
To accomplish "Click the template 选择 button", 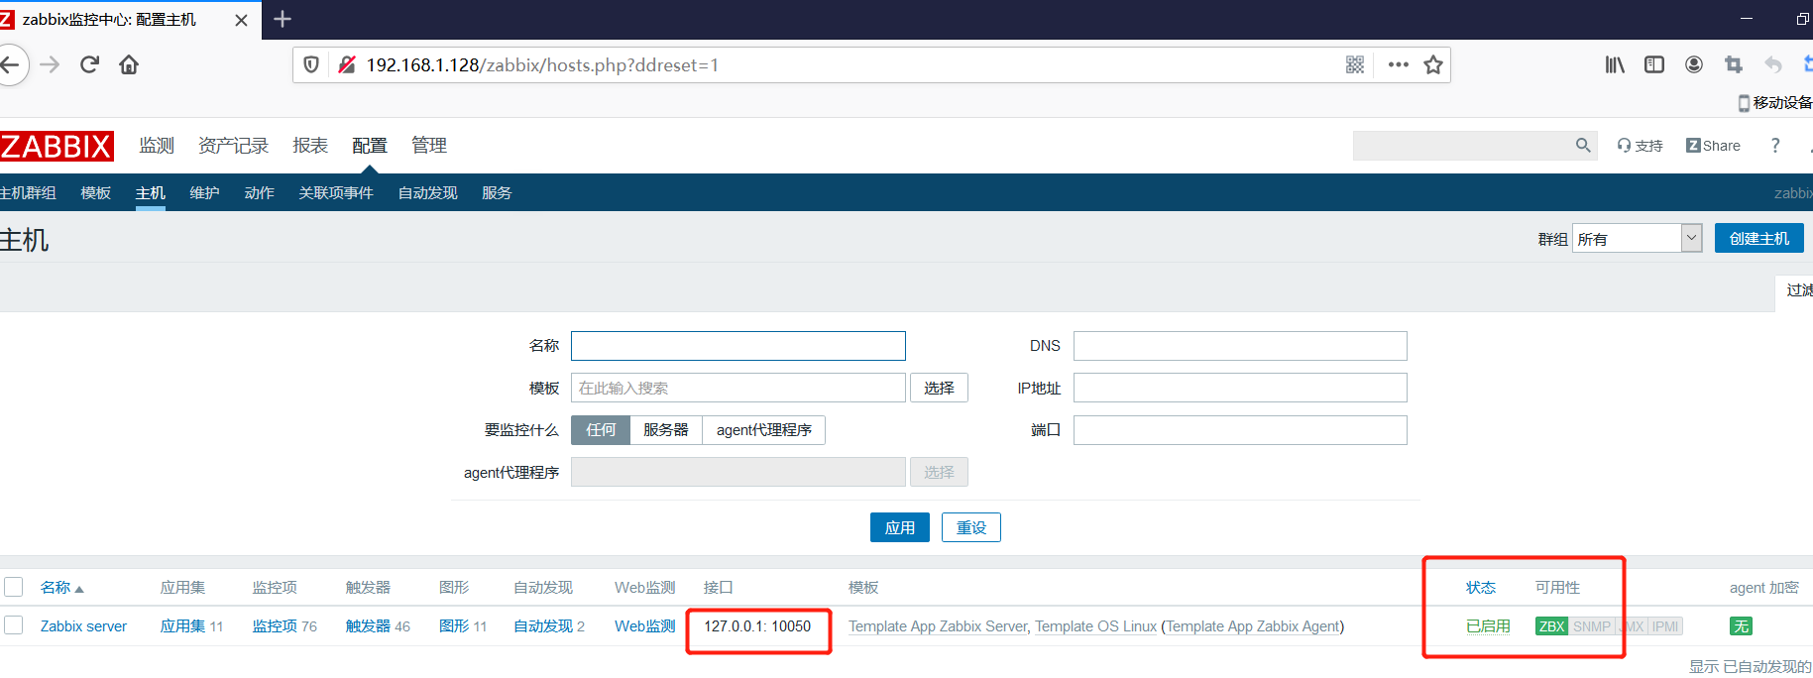I will (939, 388).
